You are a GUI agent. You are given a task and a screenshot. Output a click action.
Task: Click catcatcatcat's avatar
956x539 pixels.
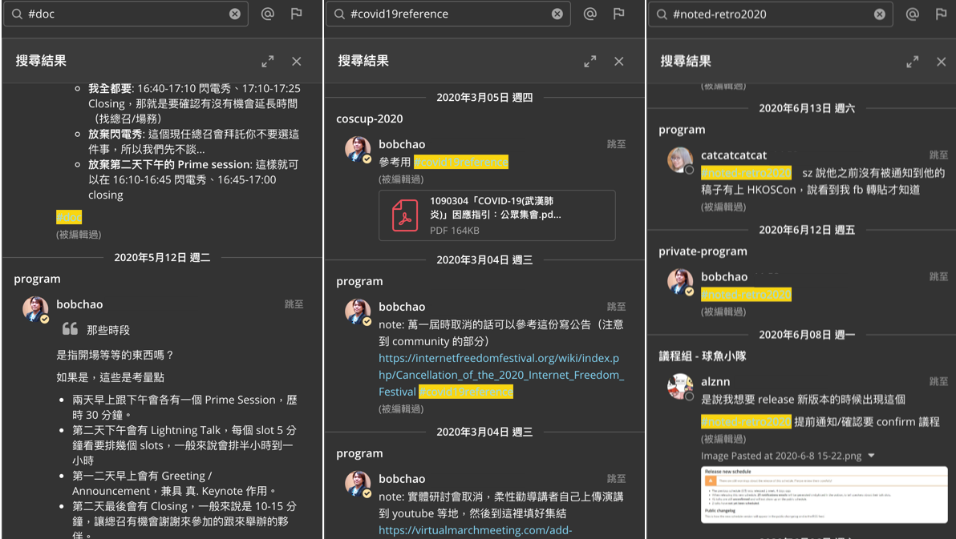[x=680, y=160]
